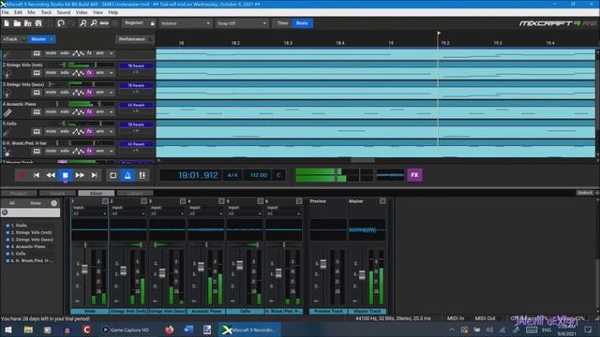
Task: Toggle the checkbox on mixer channel 1
Action: pos(105,201)
